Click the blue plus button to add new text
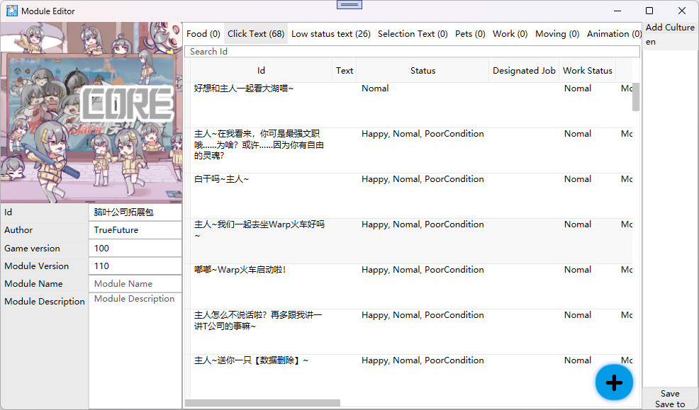This screenshot has height=410, width=699. [x=614, y=382]
